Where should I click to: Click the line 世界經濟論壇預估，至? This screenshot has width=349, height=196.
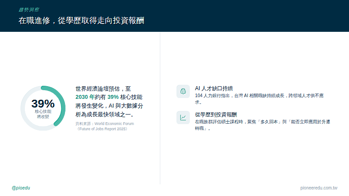click(x=103, y=89)
